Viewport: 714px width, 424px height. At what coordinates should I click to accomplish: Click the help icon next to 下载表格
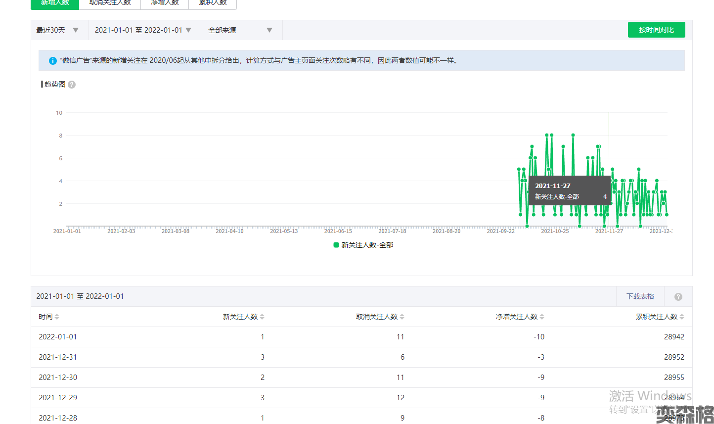pos(678,296)
